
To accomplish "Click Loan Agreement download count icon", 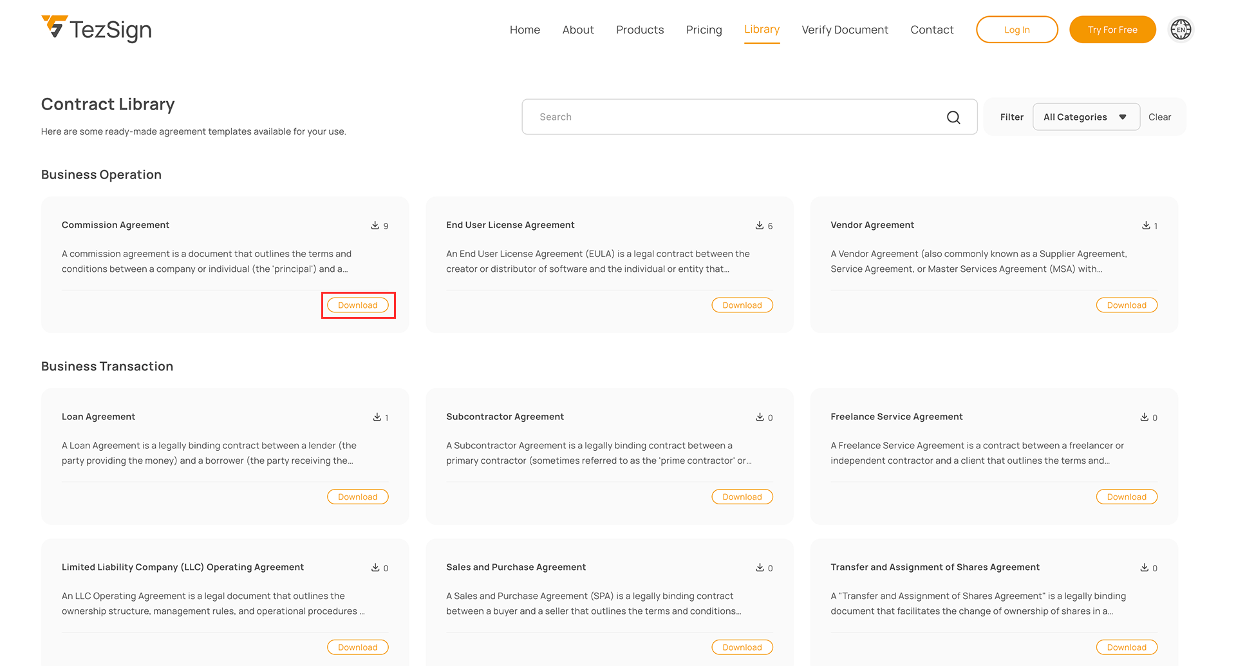I will [x=377, y=417].
